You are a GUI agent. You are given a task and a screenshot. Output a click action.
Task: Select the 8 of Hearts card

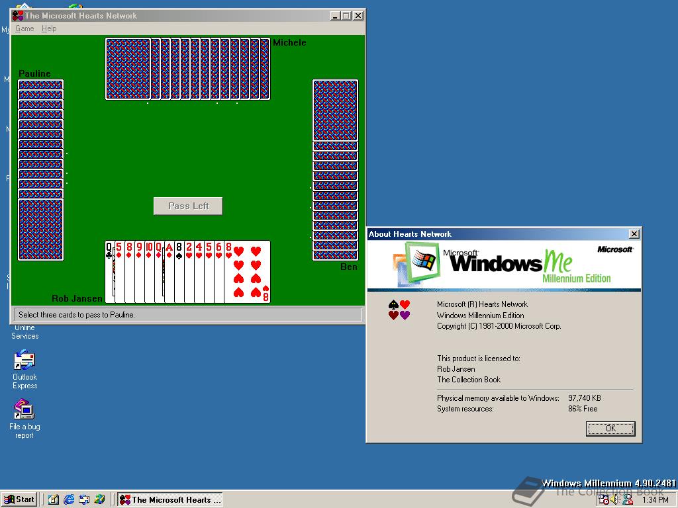(x=248, y=272)
